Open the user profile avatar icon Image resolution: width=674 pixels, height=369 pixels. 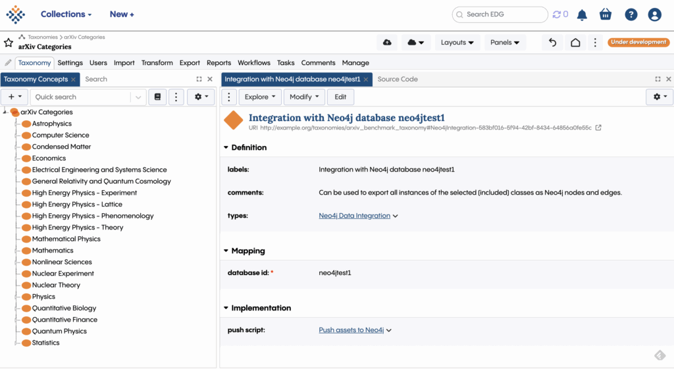(654, 14)
